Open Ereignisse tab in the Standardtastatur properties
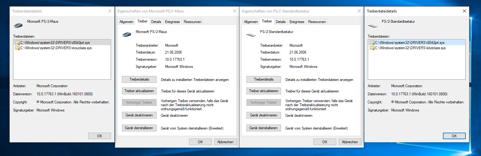Image resolution: width=481 pixels, height=156 pixels. pos(297,22)
